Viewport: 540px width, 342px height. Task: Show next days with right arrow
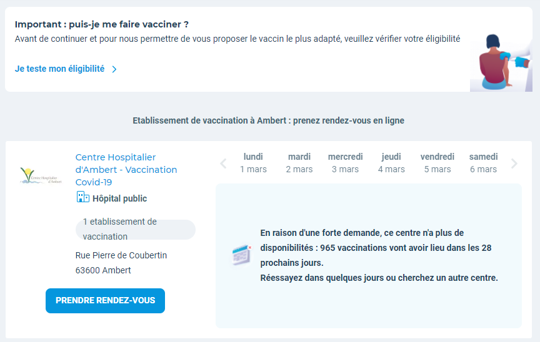514,164
